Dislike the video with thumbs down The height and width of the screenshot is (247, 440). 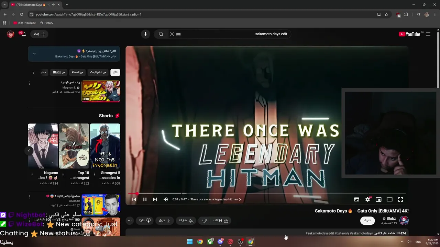click(x=205, y=221)
